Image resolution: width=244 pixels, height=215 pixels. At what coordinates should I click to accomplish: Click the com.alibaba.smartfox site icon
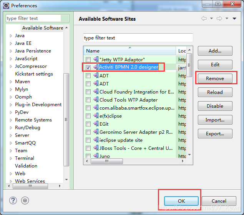pos(96,108)
